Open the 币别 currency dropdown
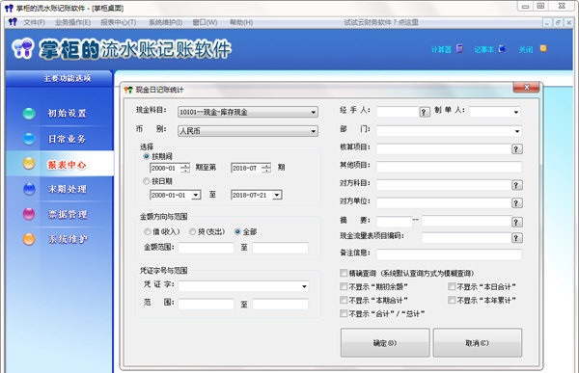Screen dimensions: 579x373 (x=248, y=131)
